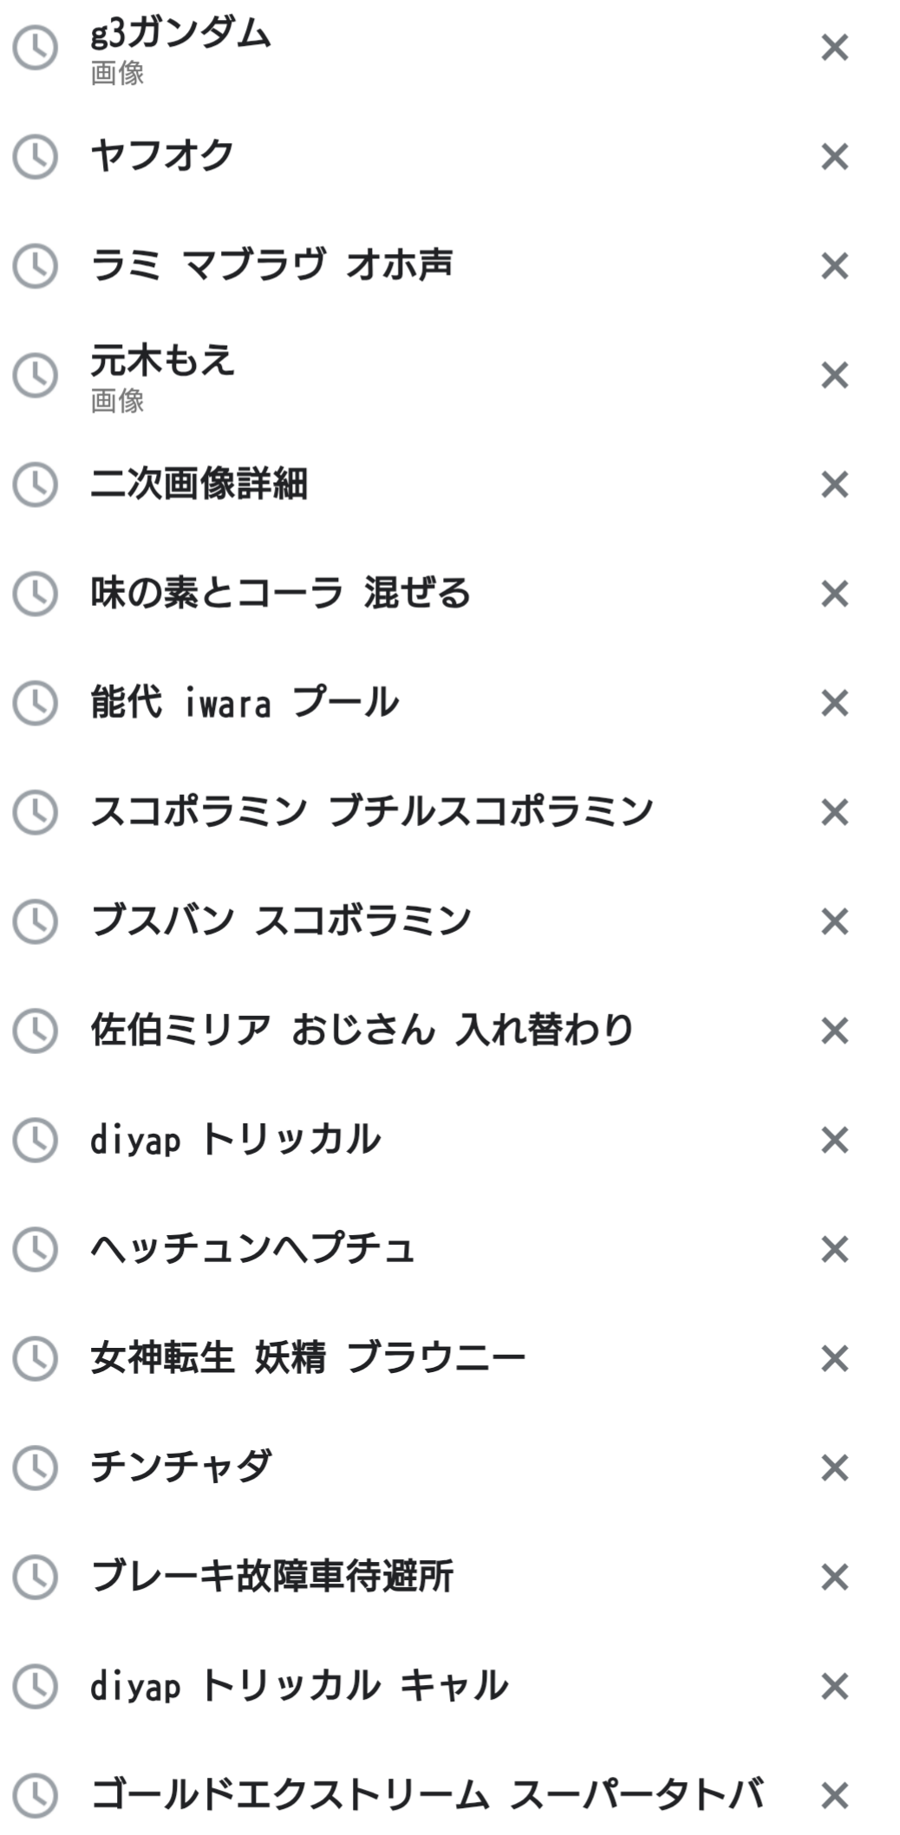Delete the ブスバン スコボラミン entry
900x1835 pixels.
(834, 921)
